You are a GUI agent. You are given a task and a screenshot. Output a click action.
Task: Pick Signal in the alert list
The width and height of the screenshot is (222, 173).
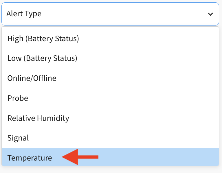click(x=18, y=138)
